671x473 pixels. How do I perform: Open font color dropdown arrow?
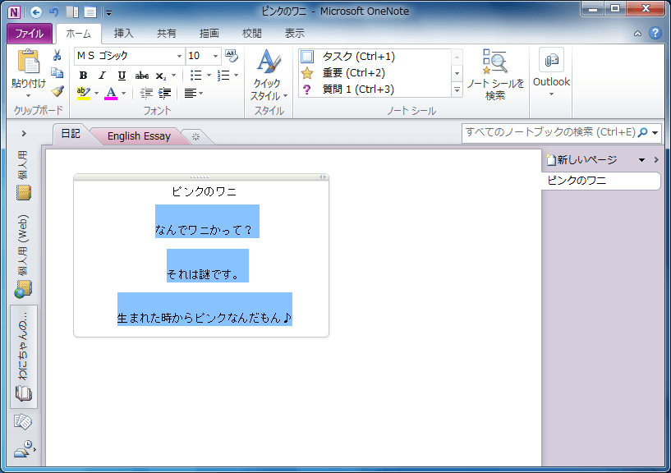click(124, 94)
